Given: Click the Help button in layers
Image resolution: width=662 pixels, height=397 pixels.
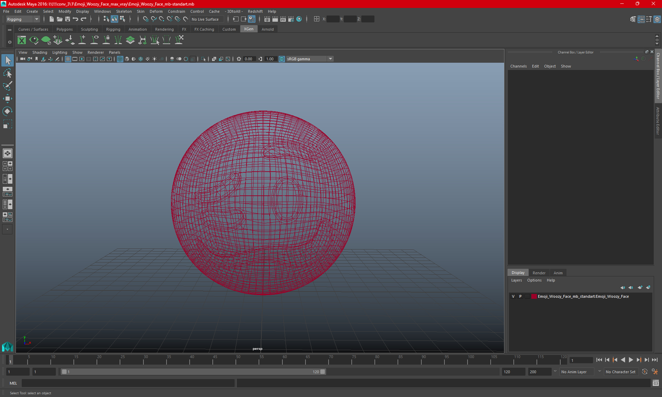Looking at the screenshot, I should pos(550,280).
